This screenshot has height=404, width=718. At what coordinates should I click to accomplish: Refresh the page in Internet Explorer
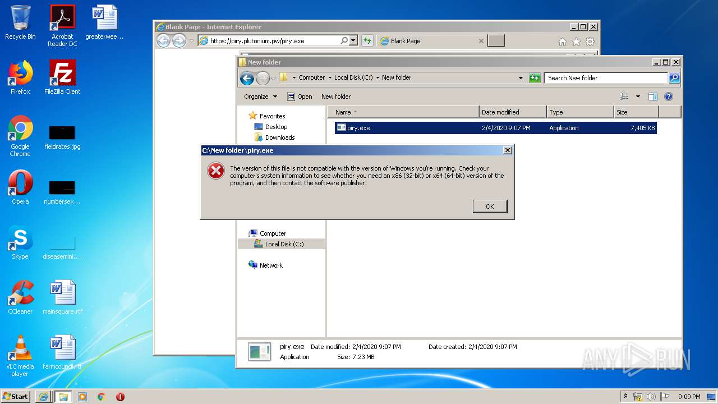[x=367, y=40]
